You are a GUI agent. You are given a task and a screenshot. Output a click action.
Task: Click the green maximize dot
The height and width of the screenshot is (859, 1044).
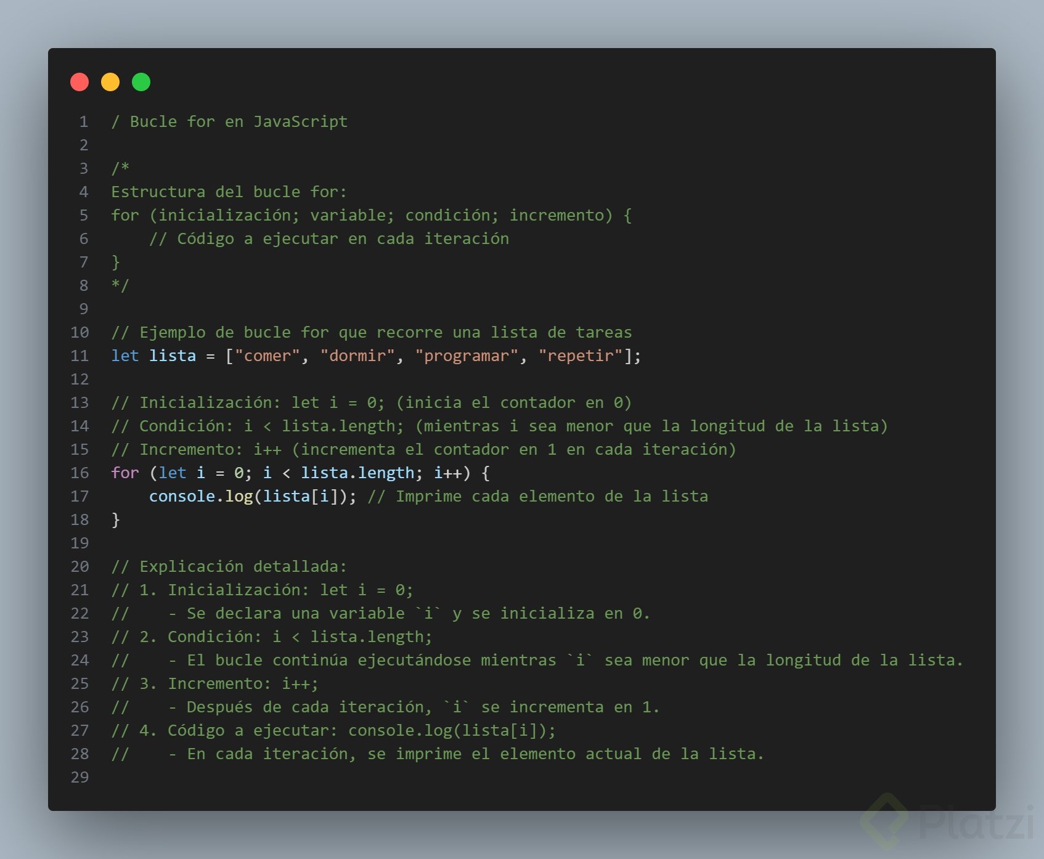141,82
